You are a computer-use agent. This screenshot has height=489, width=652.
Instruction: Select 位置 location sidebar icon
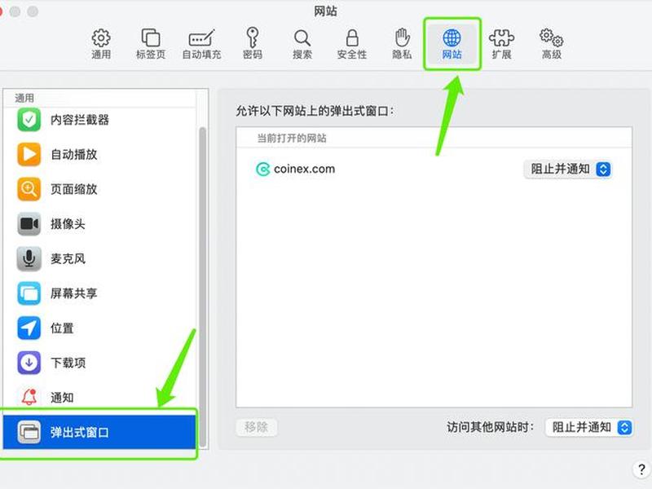click(29, 328)
